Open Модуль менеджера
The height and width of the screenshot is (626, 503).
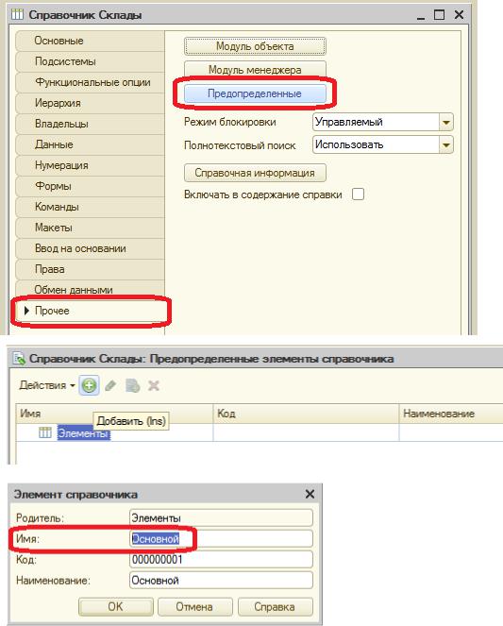pyautogui.click(x=255, y=70)
